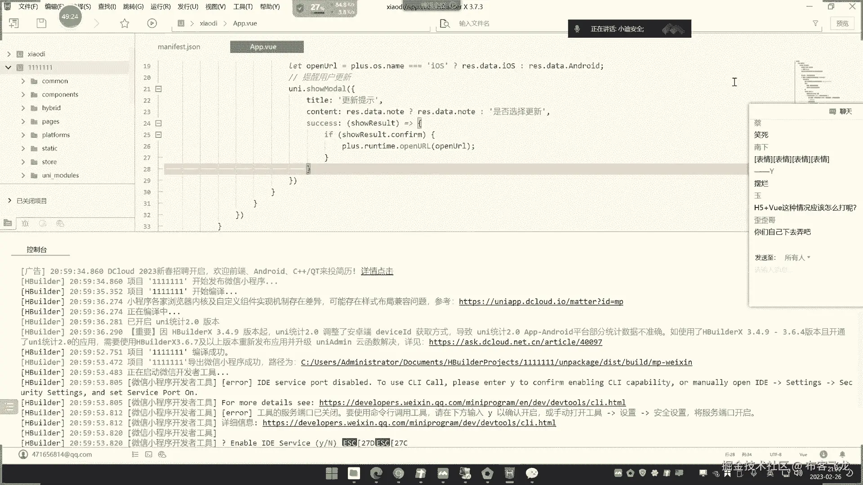863x485 pixels.
Task: Open the 运行(R) menu
Action: 160,6
